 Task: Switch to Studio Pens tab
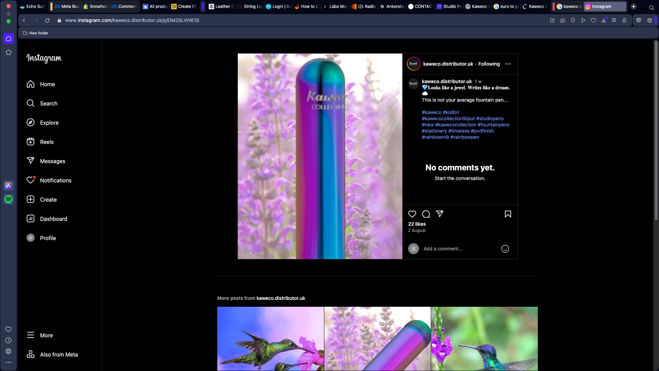tap(449, 7)
